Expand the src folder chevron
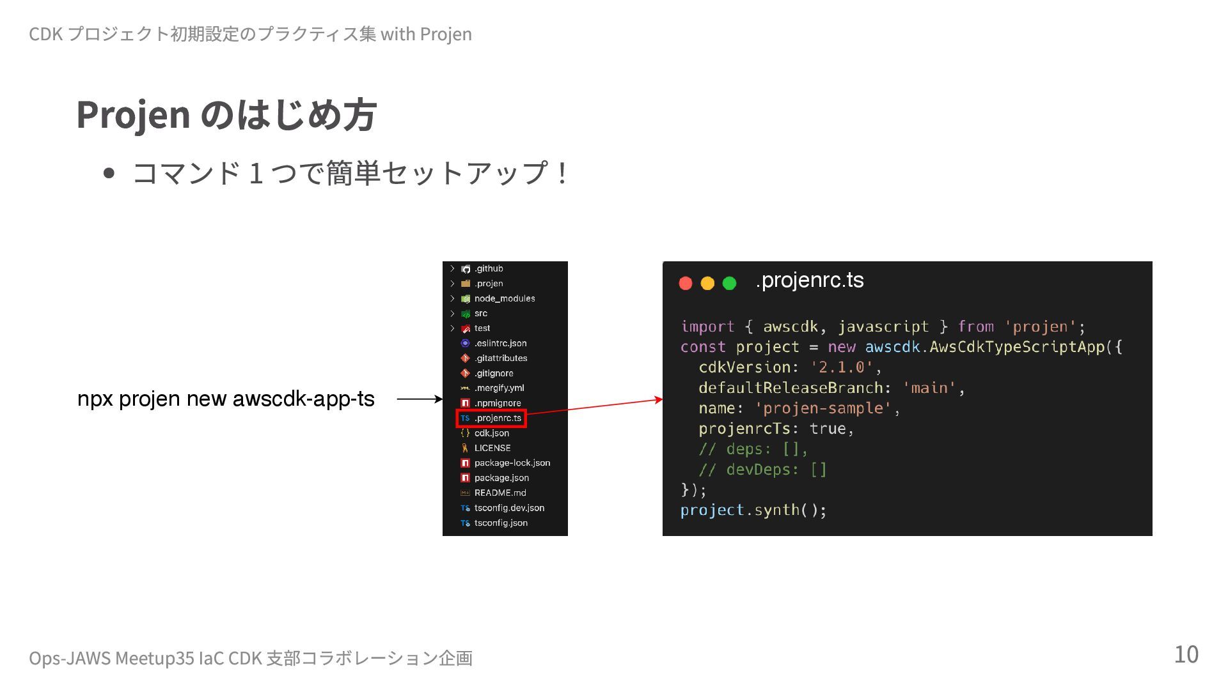Image resolution: width=1228 pixels, height=690 pixels. tap(452, 313)
